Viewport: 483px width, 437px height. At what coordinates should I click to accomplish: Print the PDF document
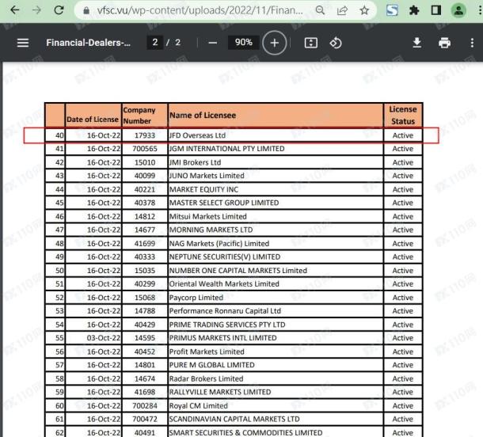444,43
